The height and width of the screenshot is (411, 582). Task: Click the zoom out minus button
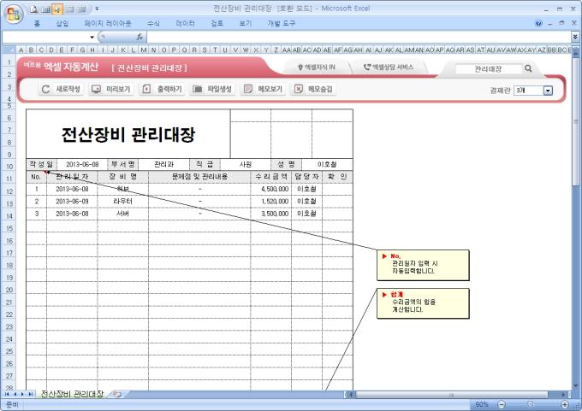(x=501, y=404)
